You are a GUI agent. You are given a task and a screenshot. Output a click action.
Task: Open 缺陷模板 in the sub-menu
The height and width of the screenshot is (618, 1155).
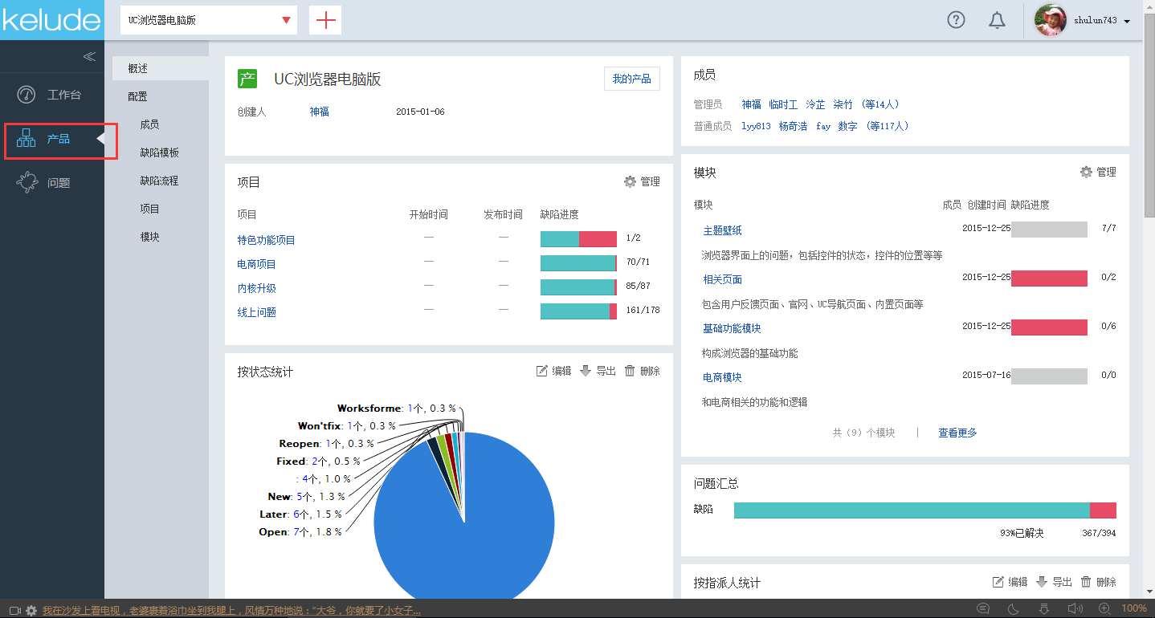click(159, 152)
